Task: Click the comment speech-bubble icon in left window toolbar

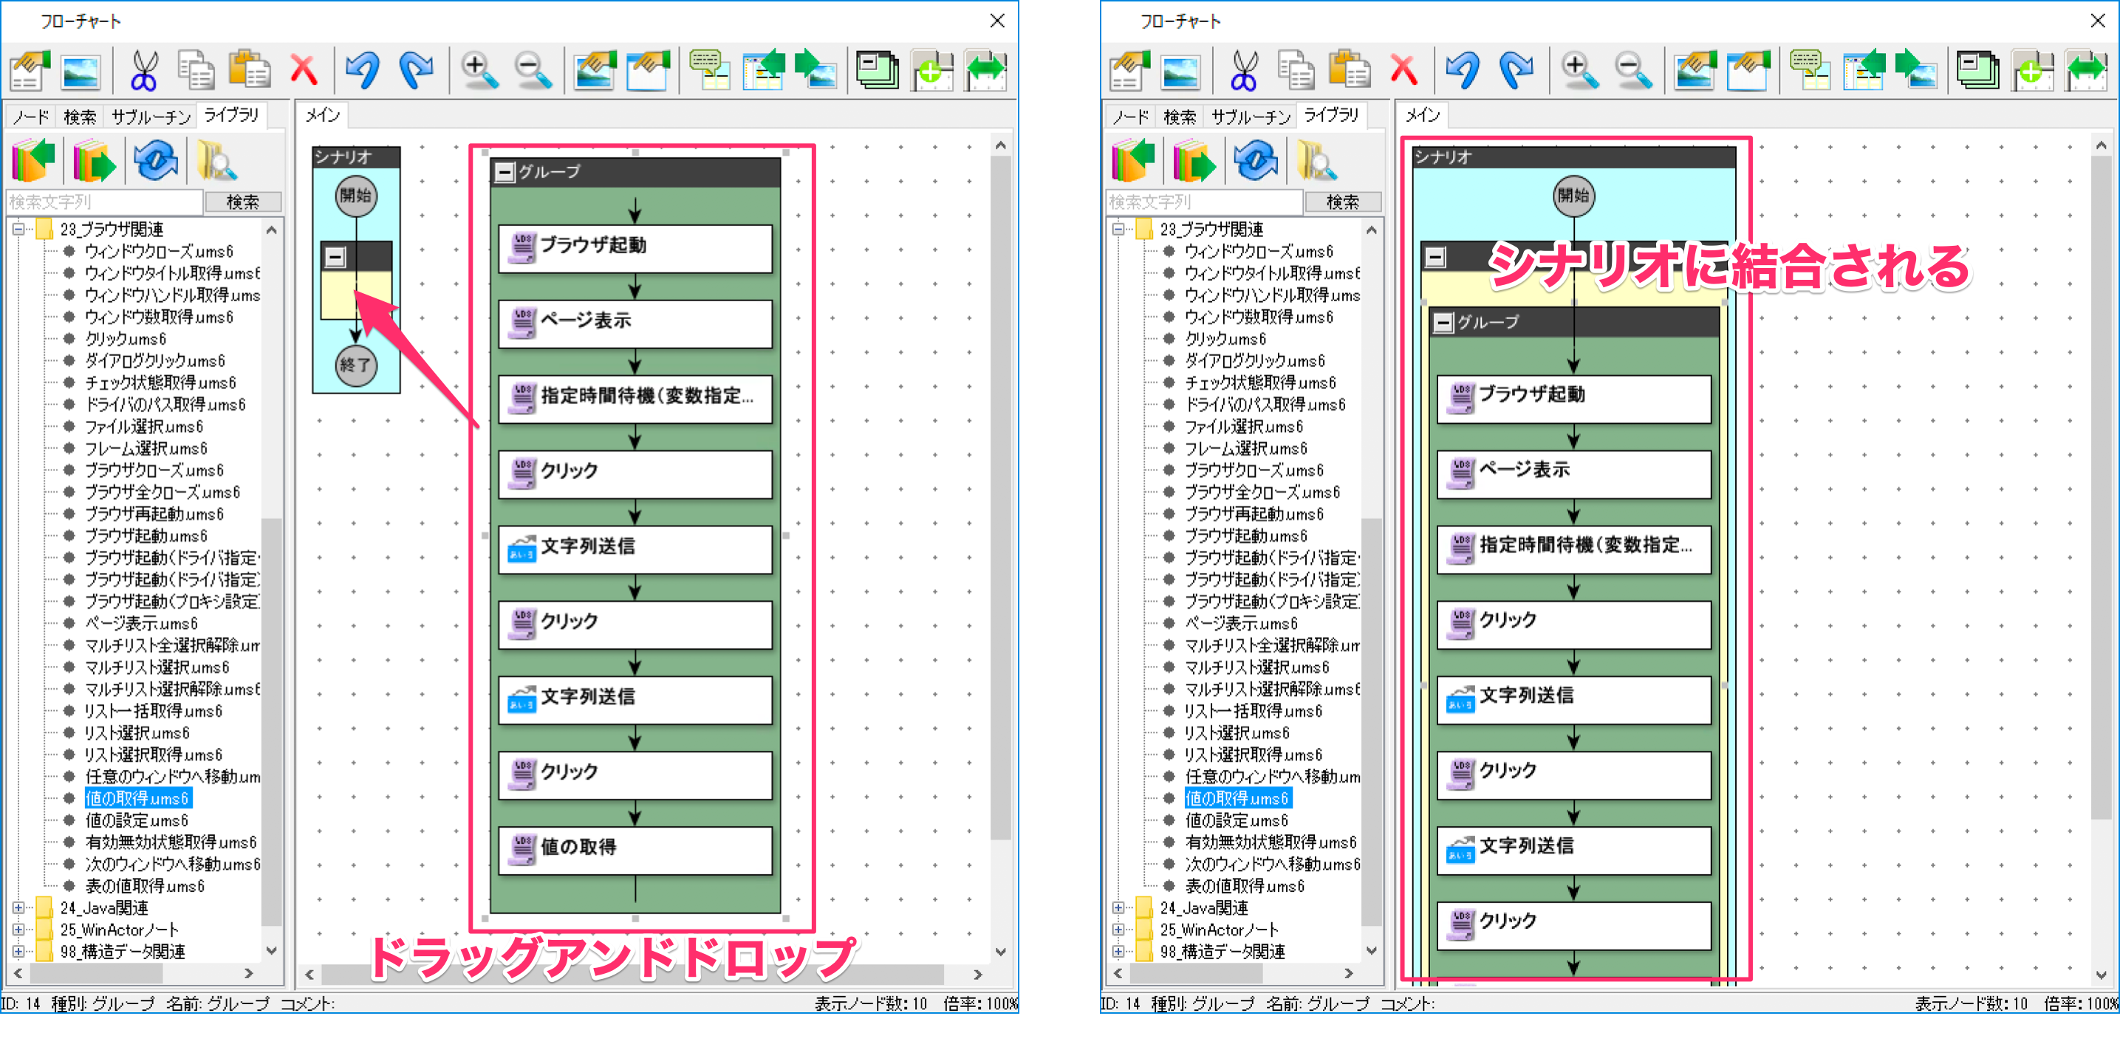Action: pyautogui.click(x=709, y=71)
